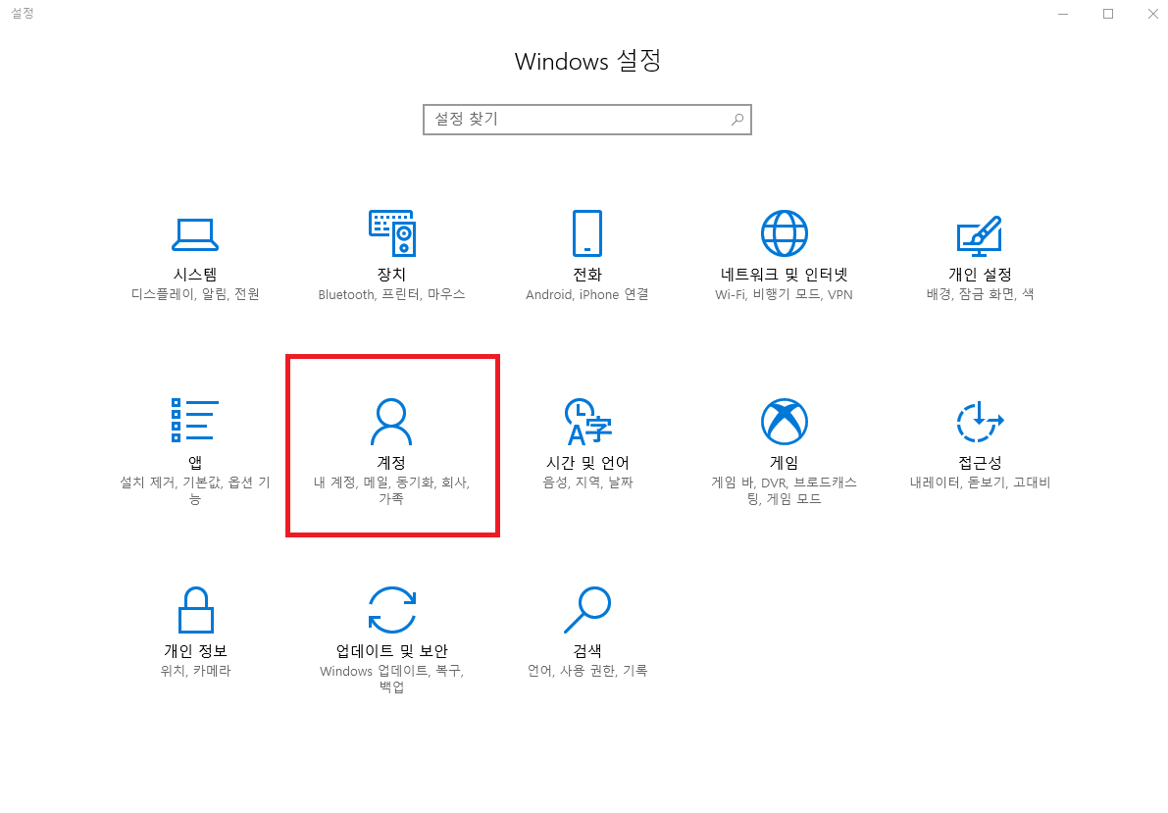Open the 장치 (Devices) keyboard-speaker icon

click(x=392, y=233)
